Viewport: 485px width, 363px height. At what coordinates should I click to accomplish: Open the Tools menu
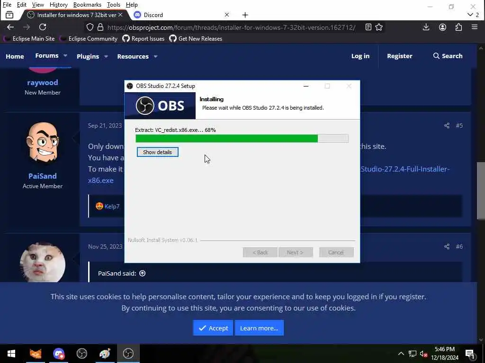114,5
